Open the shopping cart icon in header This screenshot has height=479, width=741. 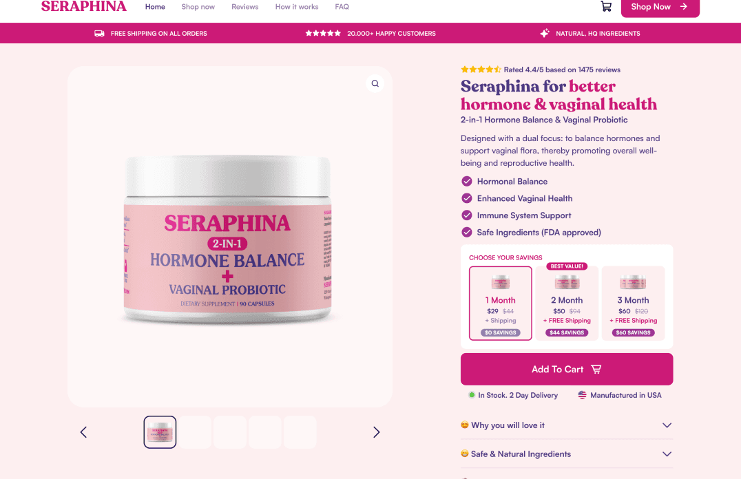(x=606, y=7)
